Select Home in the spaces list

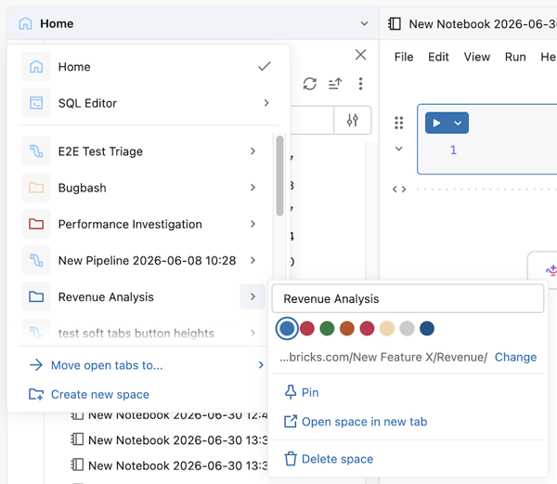pos(147,67)
